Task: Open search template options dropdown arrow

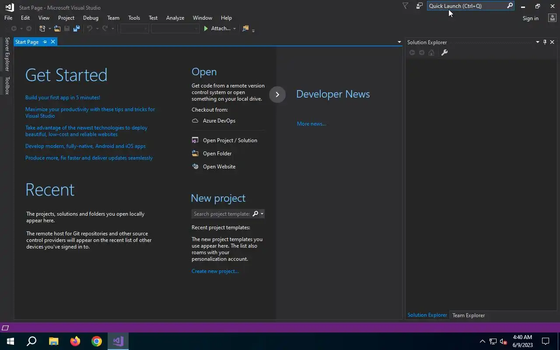Action: point(262,213)
